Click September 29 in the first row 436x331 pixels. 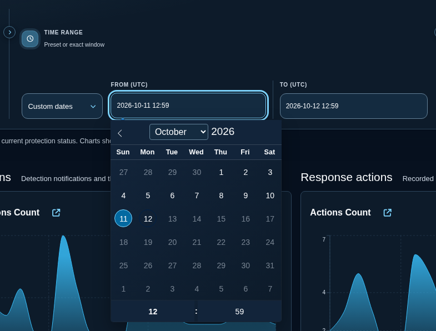tap(172, 172)
